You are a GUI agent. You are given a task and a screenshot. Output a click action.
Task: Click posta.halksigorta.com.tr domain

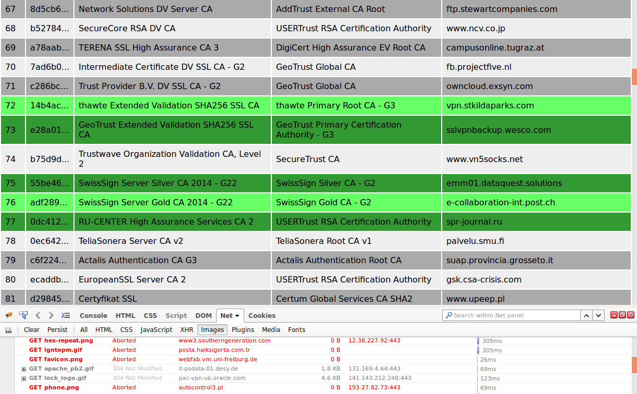(x=215, y=350)
